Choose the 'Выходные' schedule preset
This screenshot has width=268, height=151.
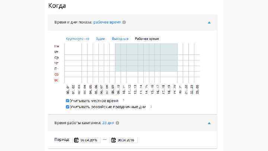point(120,39)
